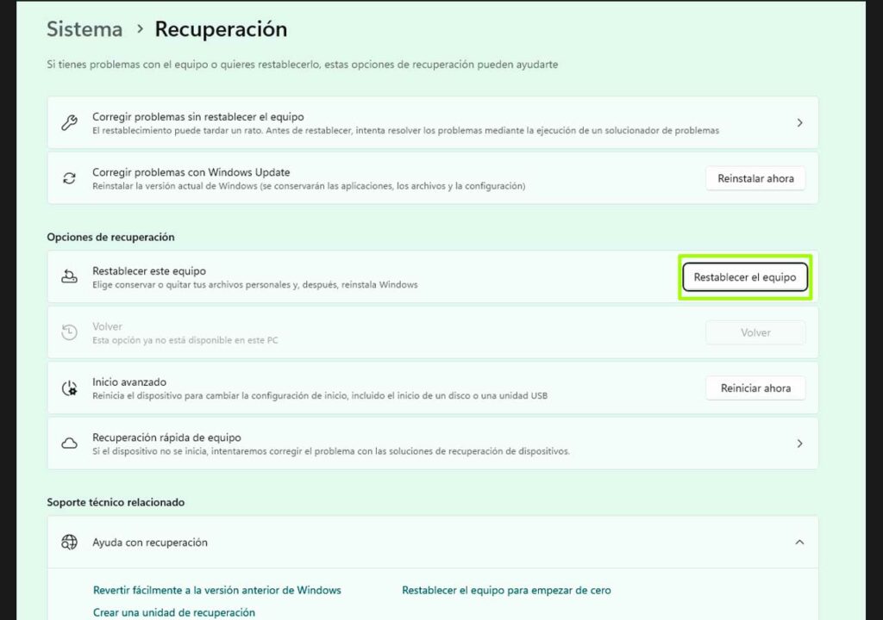Open link Restablecer el equipo para empezar de cero

(x=506, y=591)
